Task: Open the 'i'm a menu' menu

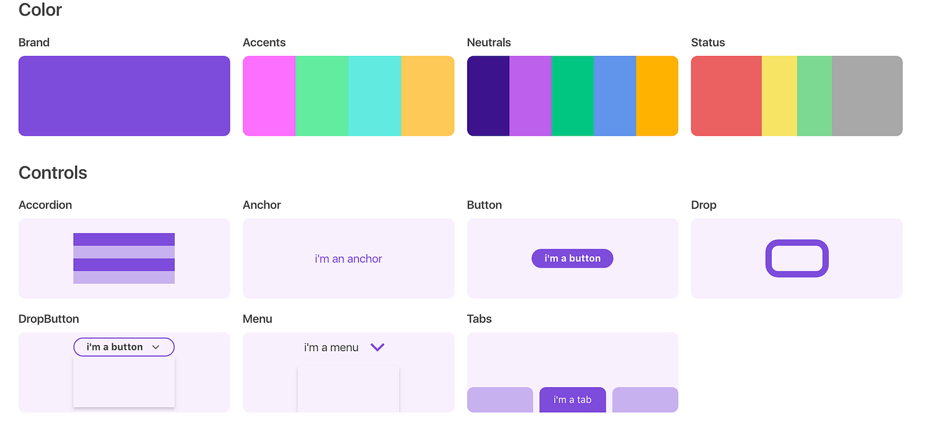Action: 331,347
